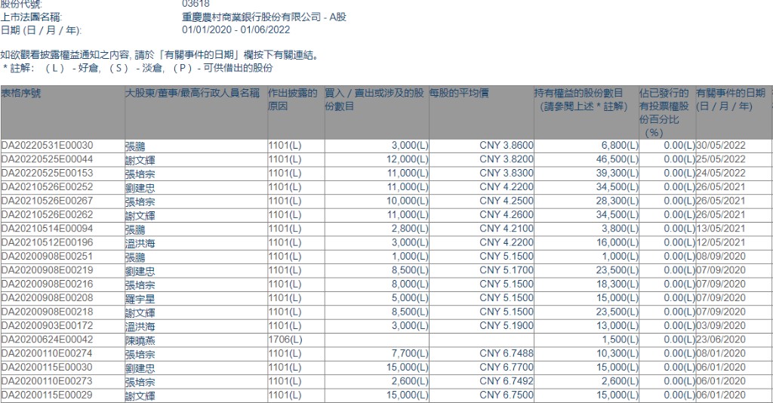Select serial number DA20200624E00042
Viewport: 773px width, 403px height.
[47, 340]
